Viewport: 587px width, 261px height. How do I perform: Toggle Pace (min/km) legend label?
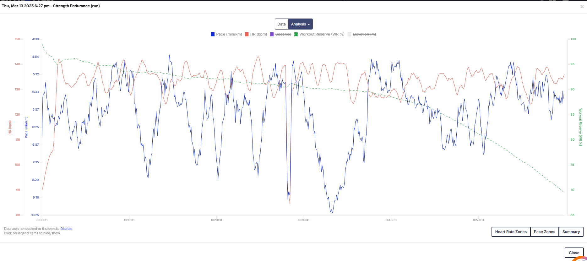click(229, 34)
